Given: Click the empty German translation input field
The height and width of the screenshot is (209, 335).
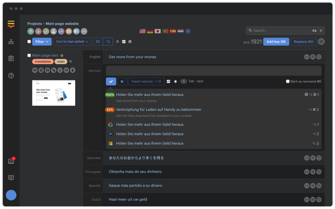Looking at the screenshot, I should 214,71.
